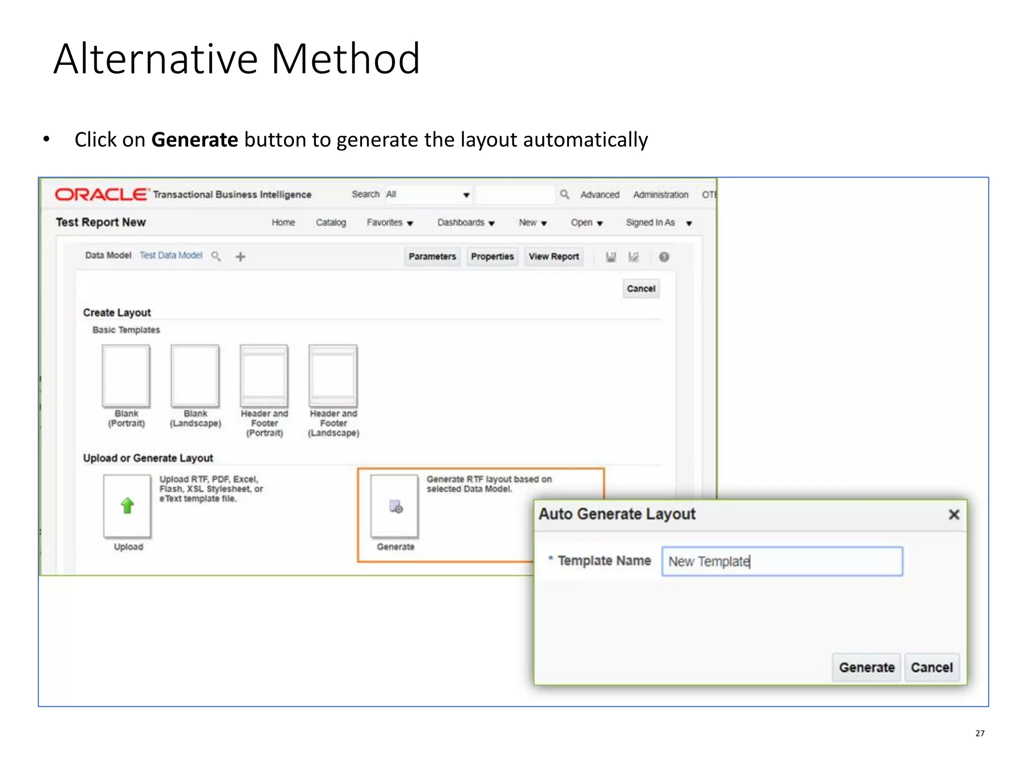
Task: Click Cancel button in the dialog
Action: [x=932, y=668]
